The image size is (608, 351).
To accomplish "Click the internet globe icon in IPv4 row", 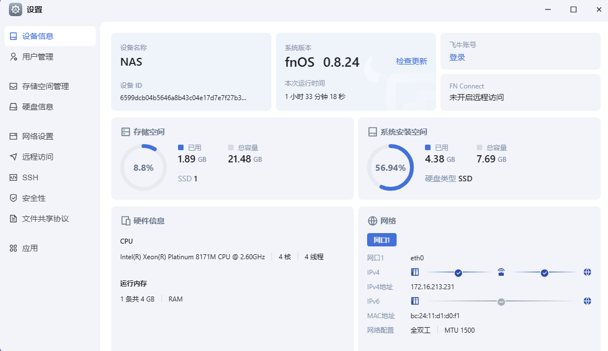I will [587, 272].
